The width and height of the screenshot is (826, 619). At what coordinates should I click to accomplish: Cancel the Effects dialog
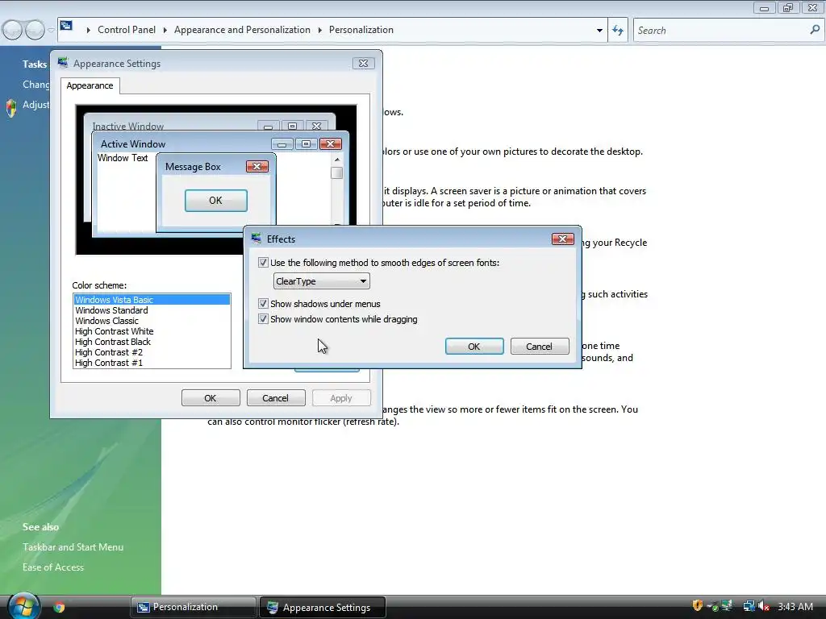[540, 347]
